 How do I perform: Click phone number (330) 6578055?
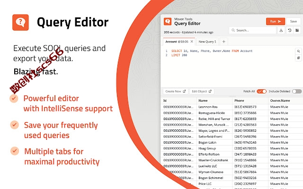tap(245, 148)
